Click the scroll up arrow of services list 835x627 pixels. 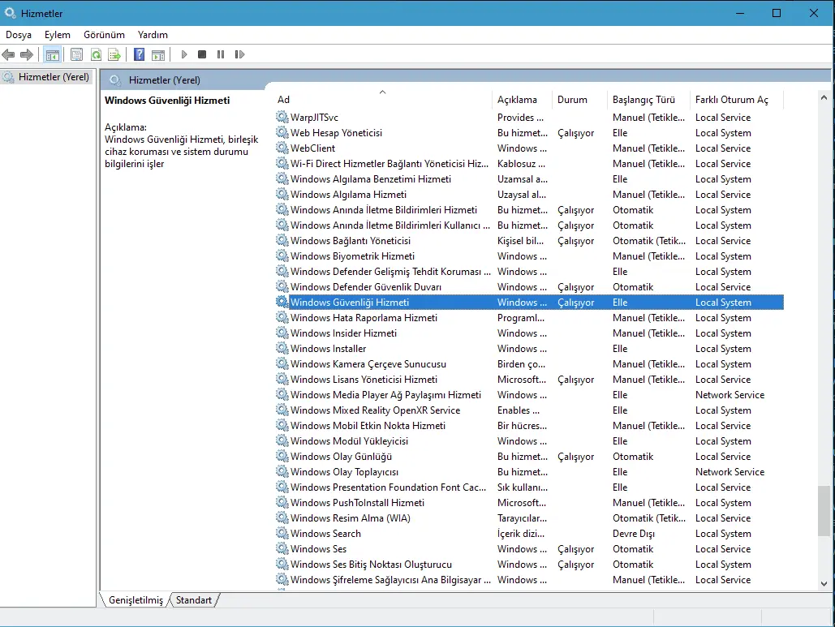[824, 98]
